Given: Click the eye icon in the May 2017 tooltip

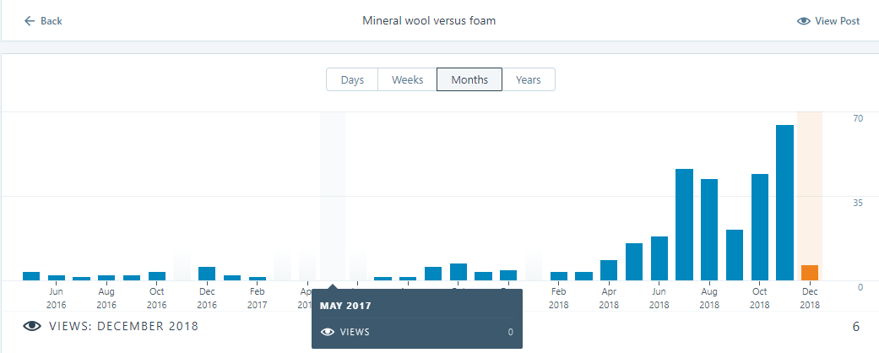Looking at the screenshot, I should click(328, 333).
